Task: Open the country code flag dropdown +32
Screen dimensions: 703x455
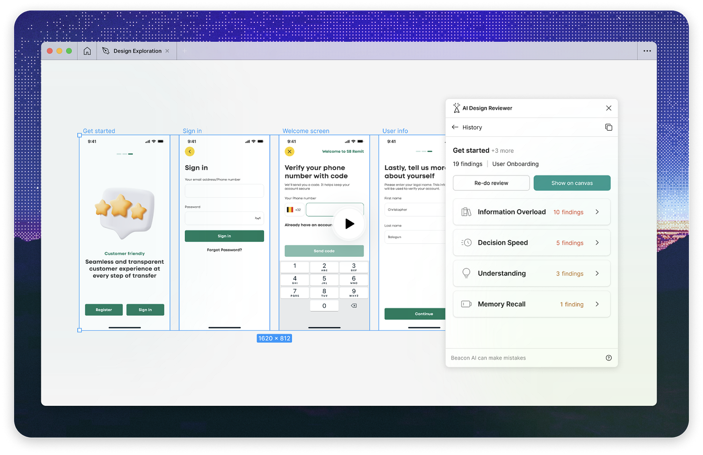Action: click(294, 210)
